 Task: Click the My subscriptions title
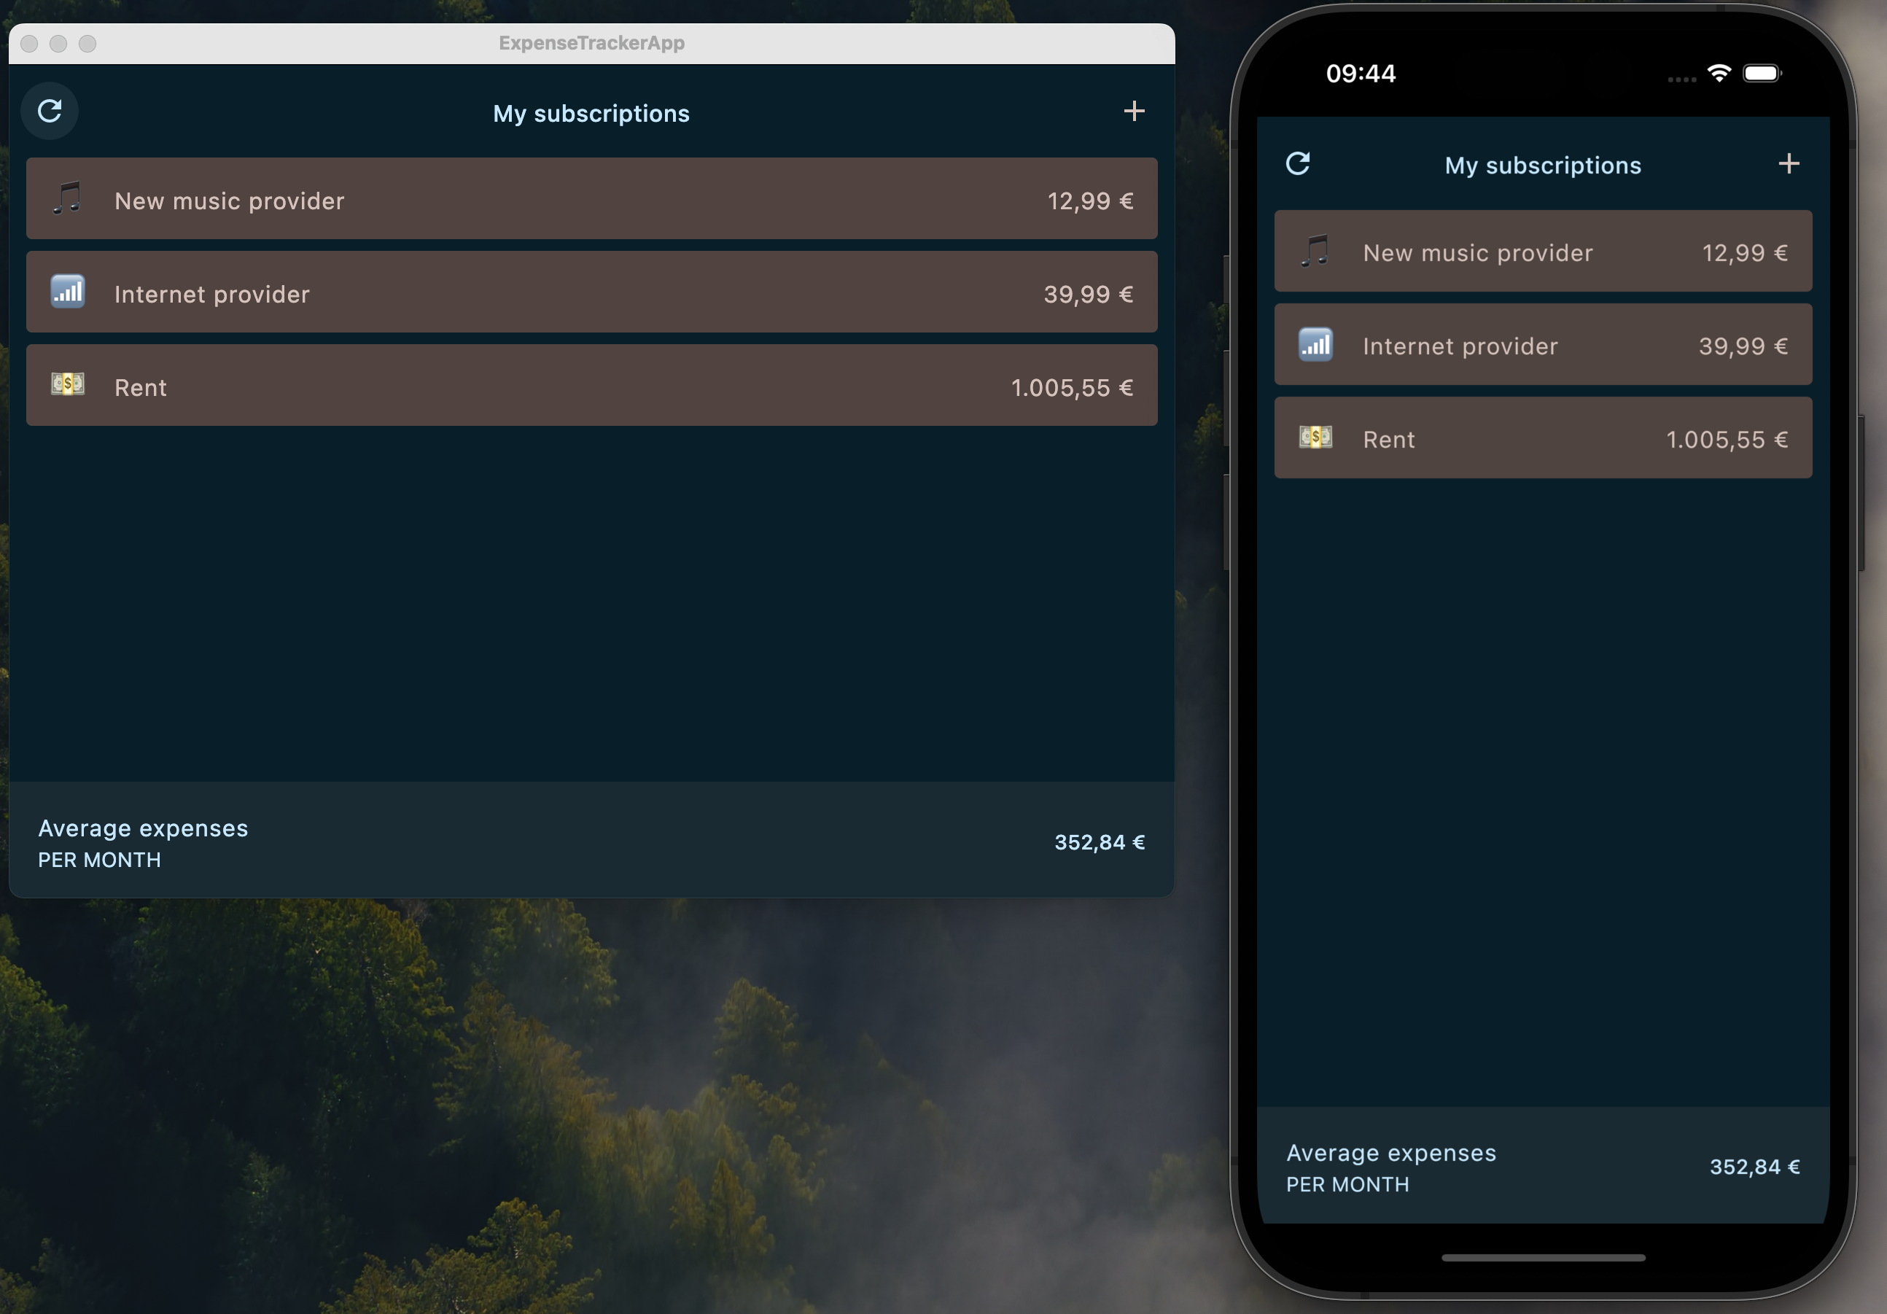591,114
